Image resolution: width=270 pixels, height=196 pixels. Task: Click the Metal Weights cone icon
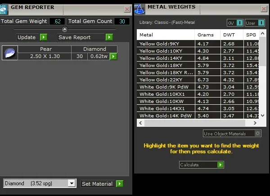click(x=139, y=9)
